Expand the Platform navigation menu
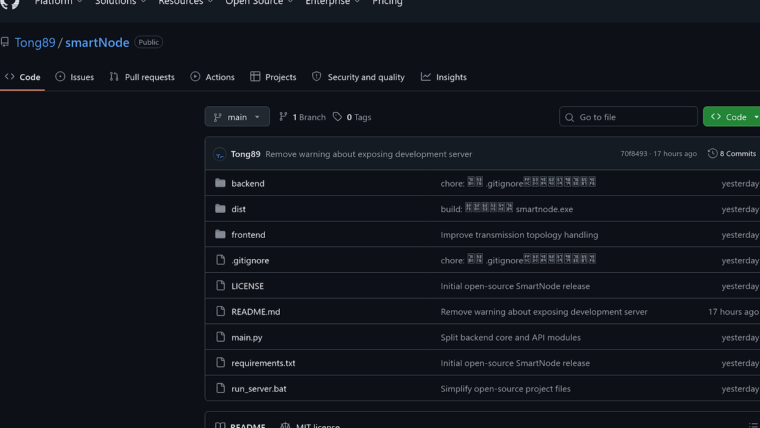 pyautogui.click(x=58, y=2)
